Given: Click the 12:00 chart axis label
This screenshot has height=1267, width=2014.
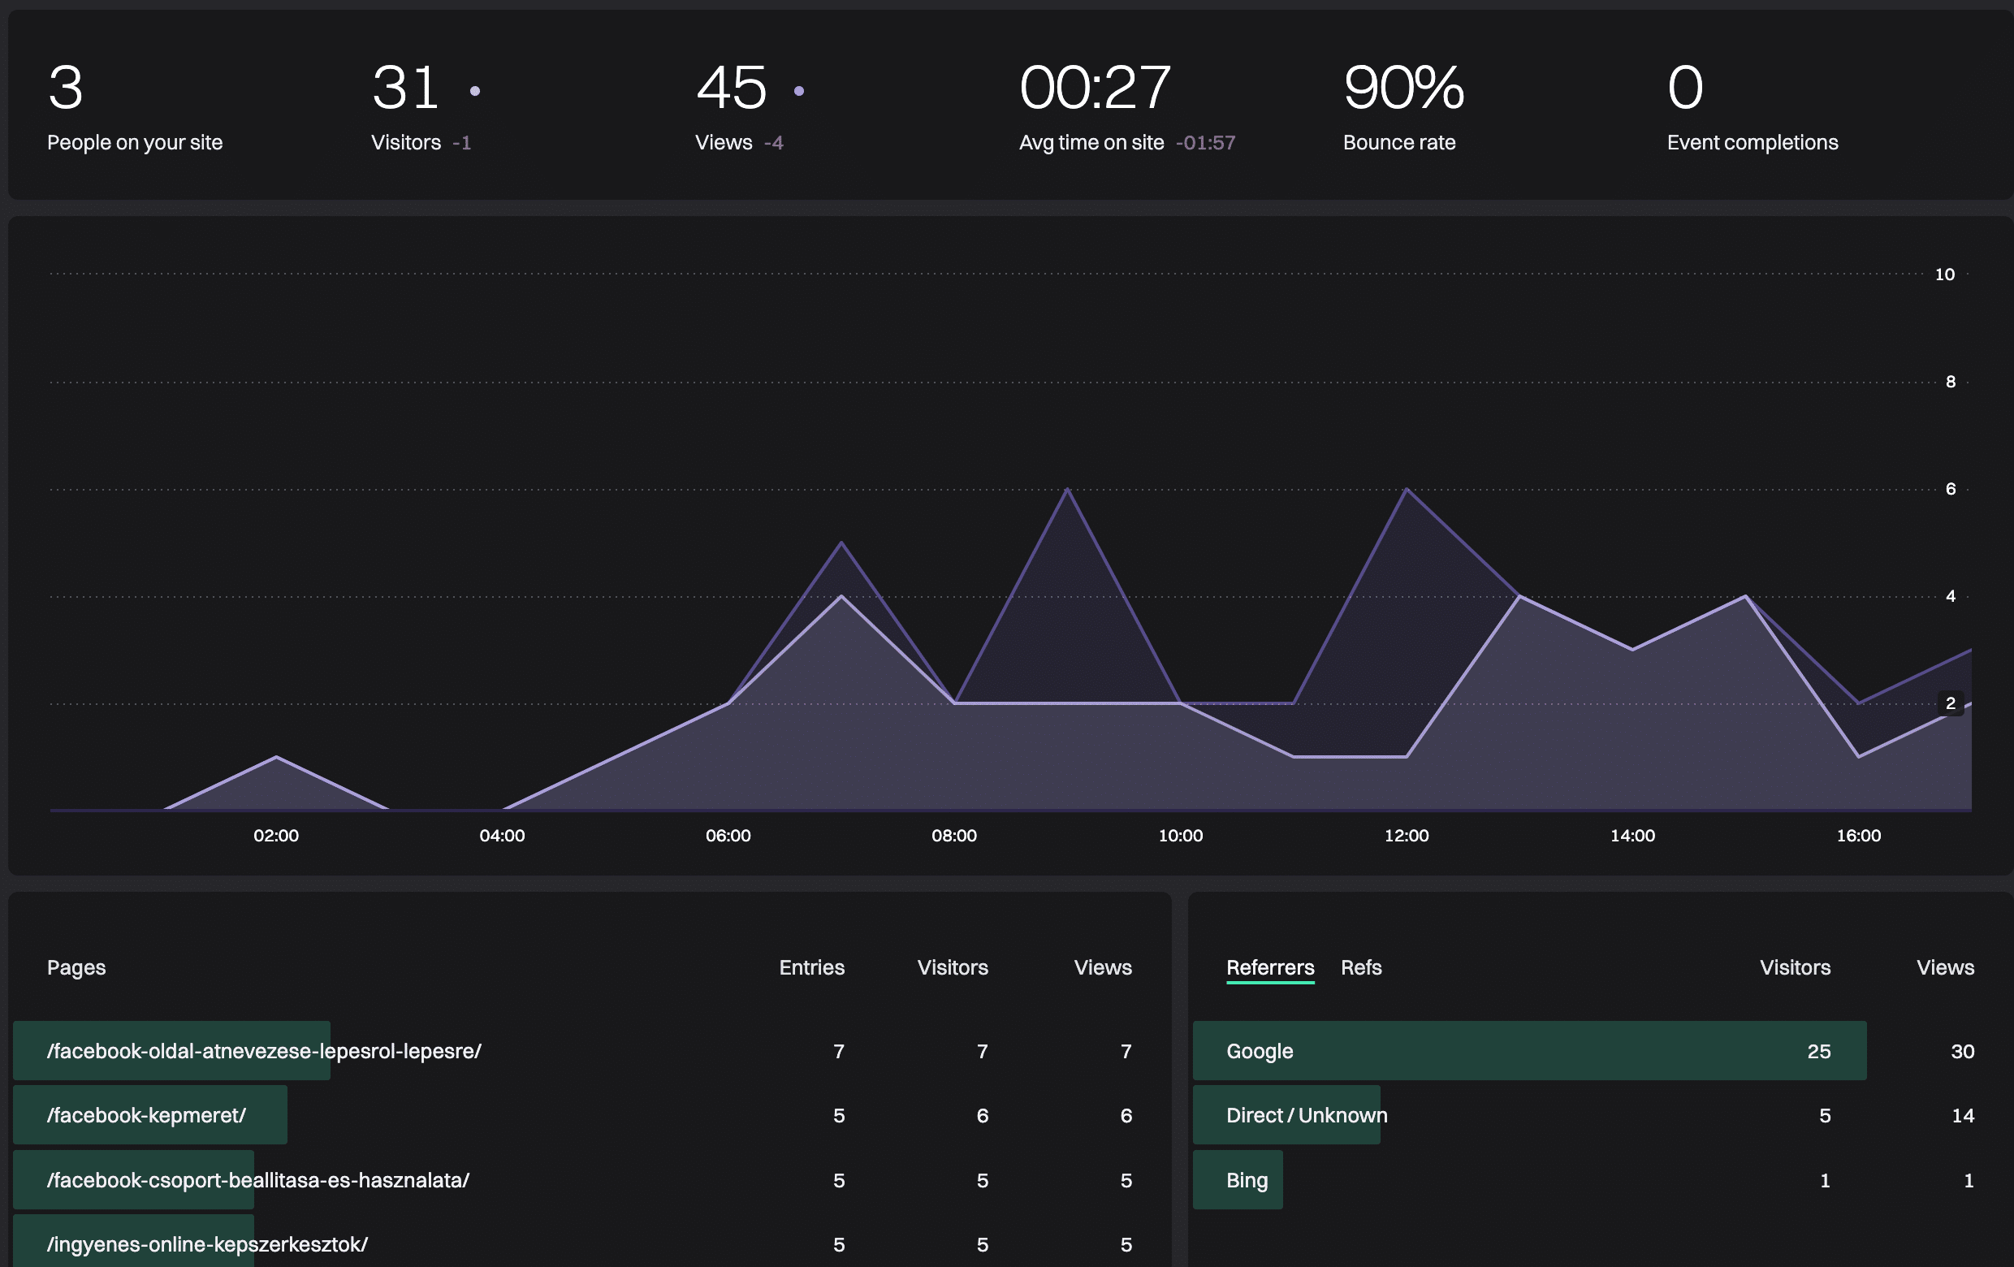Looking at the screenshot, I should point(1407,836).
